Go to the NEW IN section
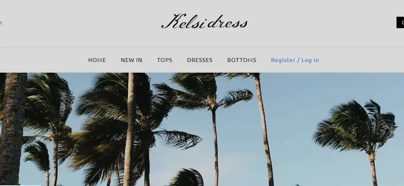404x186 pixels. (x=131, y=60)
